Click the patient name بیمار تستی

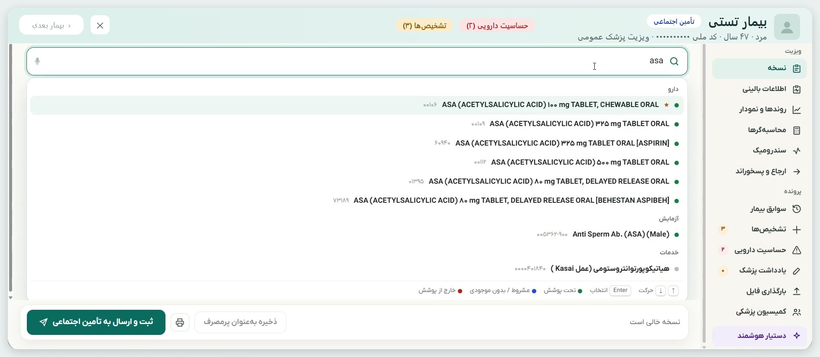pos(737,22)
